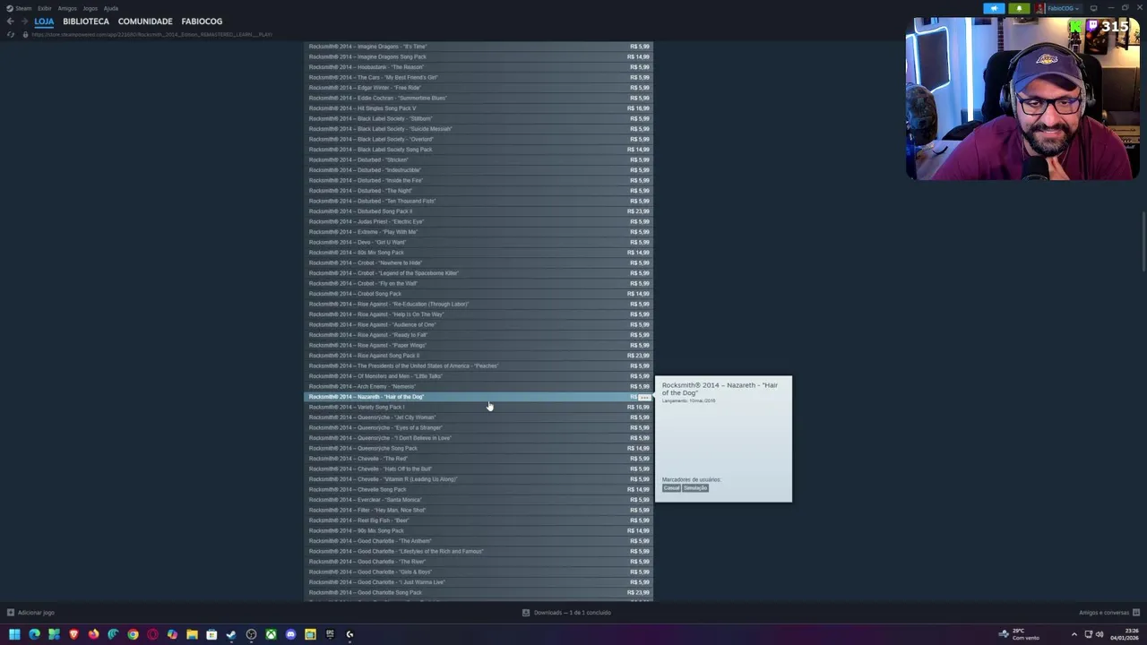This screenshot has width=1147, height=645.
Task: Open Hit Singles Song Pack V DLC
Action: (479, 108)
